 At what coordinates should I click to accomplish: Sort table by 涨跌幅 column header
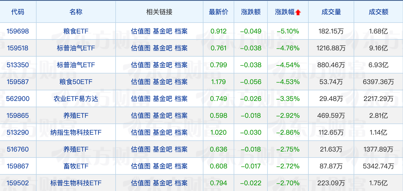285,12
